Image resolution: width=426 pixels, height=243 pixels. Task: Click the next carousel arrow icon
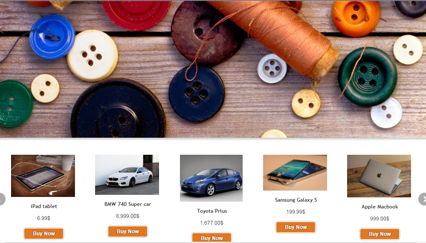423,199
